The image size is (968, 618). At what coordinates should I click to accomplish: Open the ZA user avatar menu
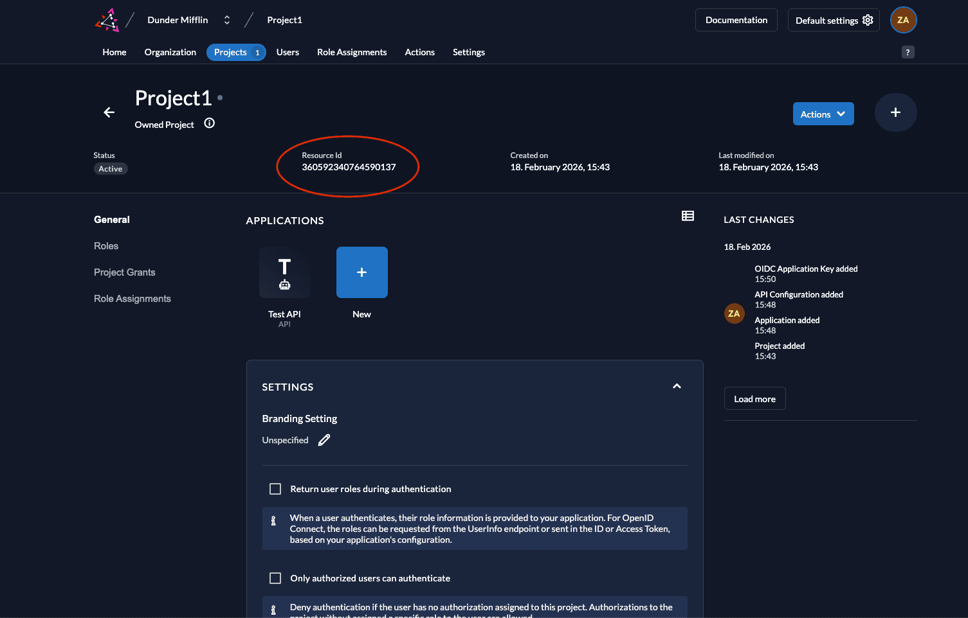tap(902, 20)
